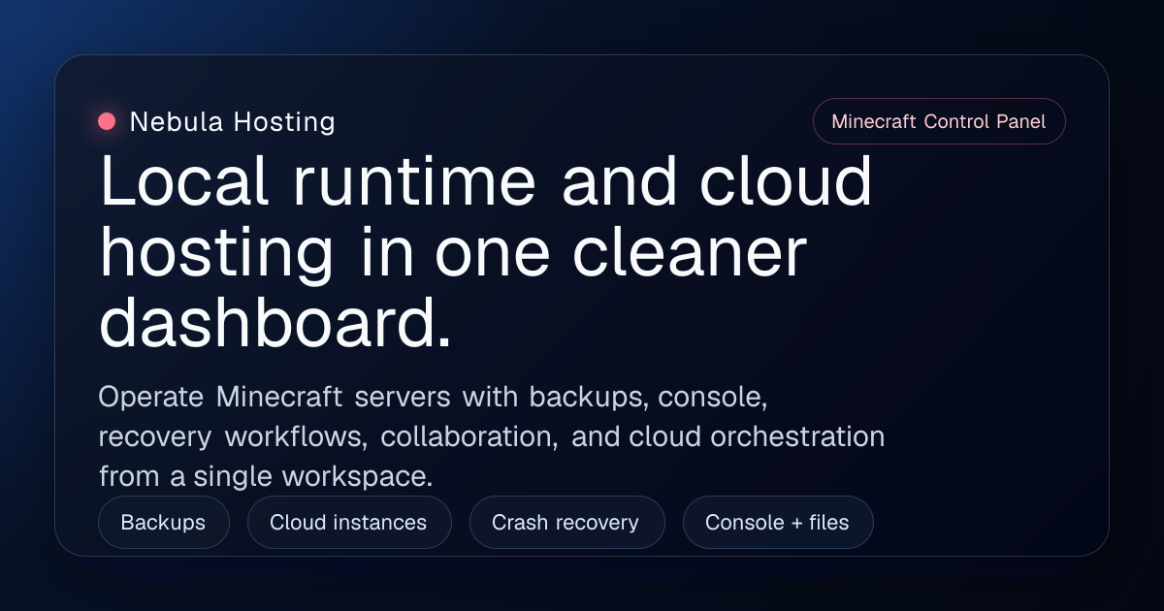Select the Crash recovery pill

(566, 523)
